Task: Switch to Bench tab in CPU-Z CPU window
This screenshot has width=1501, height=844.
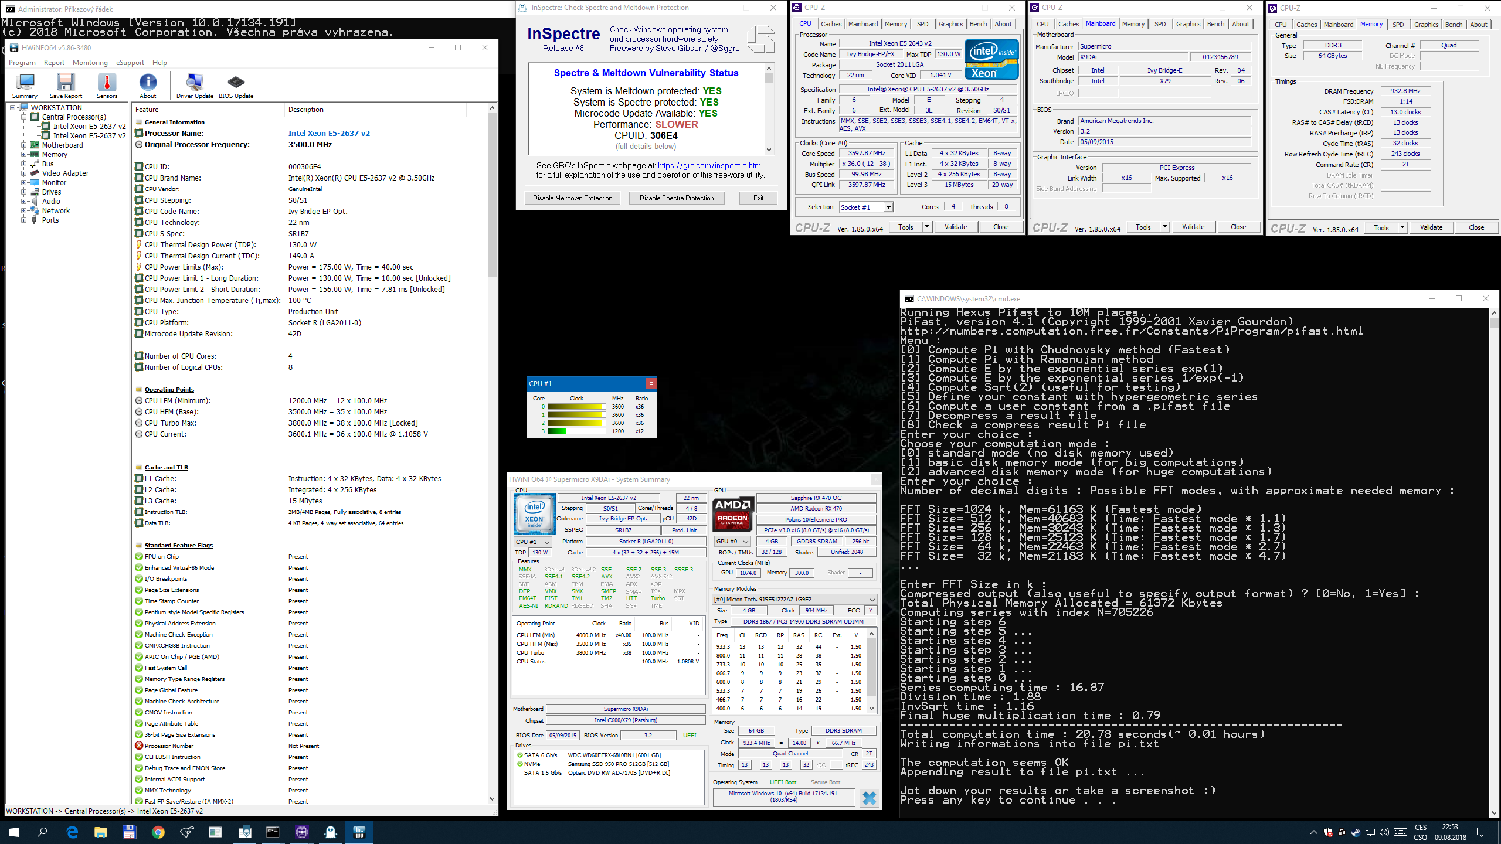Action: [978, 24]
